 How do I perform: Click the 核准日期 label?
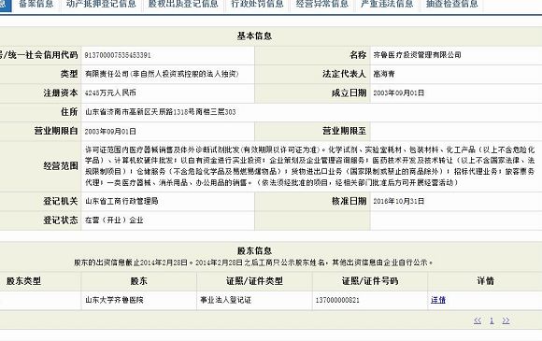349,201
